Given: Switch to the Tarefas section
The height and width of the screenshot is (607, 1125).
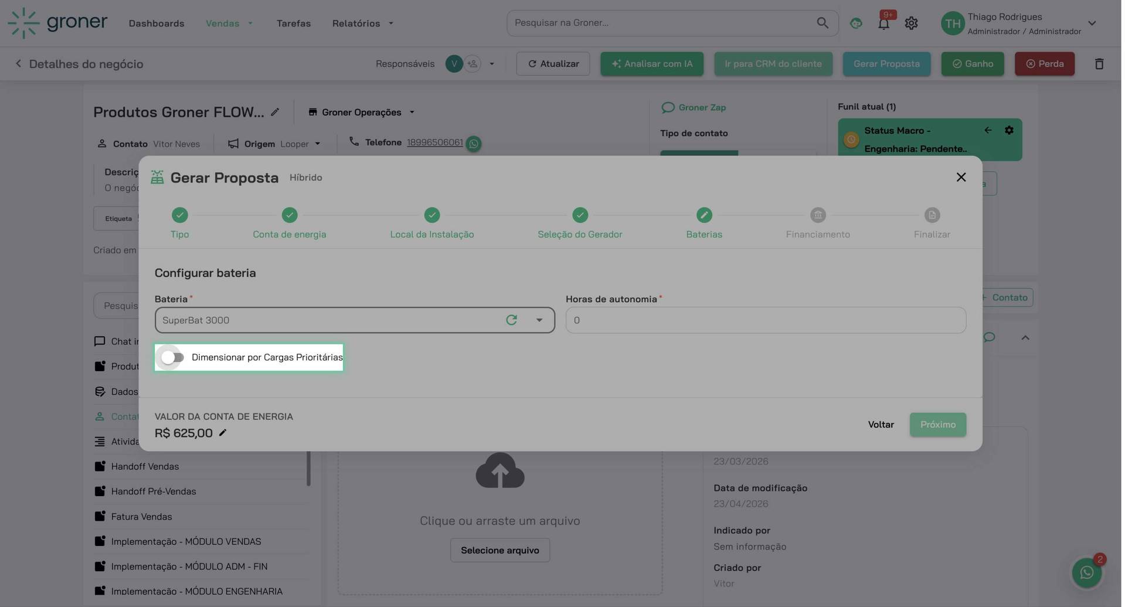Looking at the screenshot, I should point(293,23).
